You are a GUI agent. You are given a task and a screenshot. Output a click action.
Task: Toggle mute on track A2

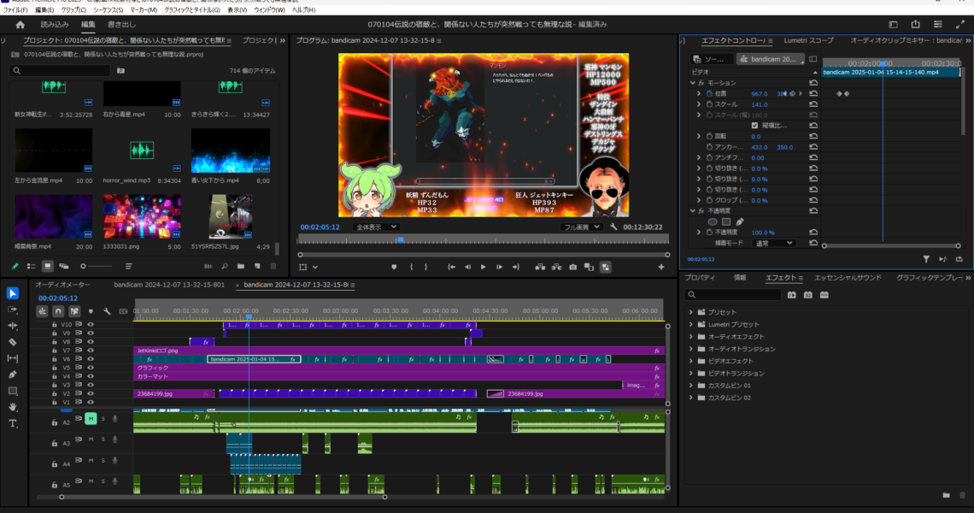91,418
